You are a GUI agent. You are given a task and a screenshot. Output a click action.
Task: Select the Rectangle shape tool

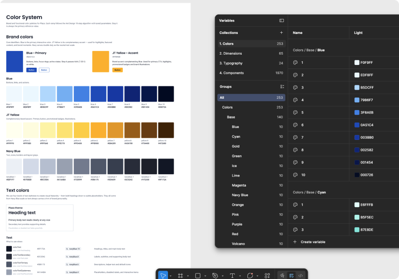pyautogui.click(x=198, y=276)
